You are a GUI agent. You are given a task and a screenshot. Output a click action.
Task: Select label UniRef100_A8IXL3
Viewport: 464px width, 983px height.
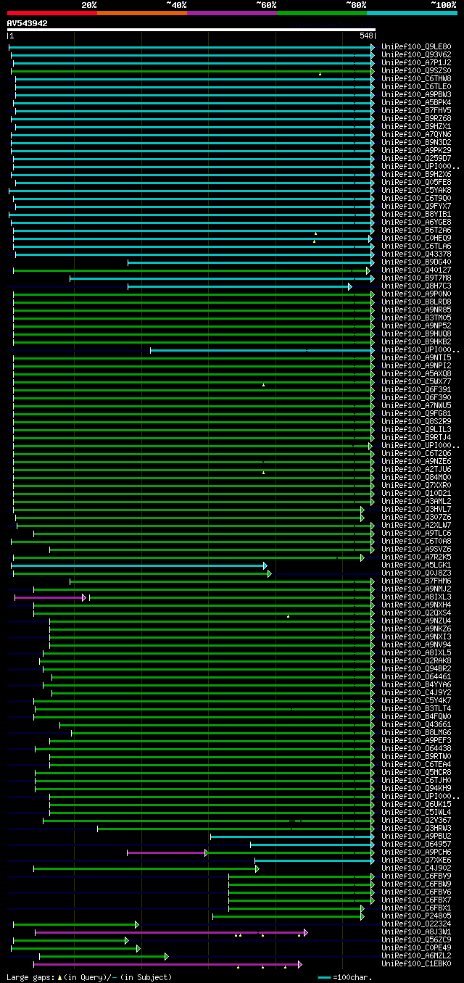tap(416, 597)
